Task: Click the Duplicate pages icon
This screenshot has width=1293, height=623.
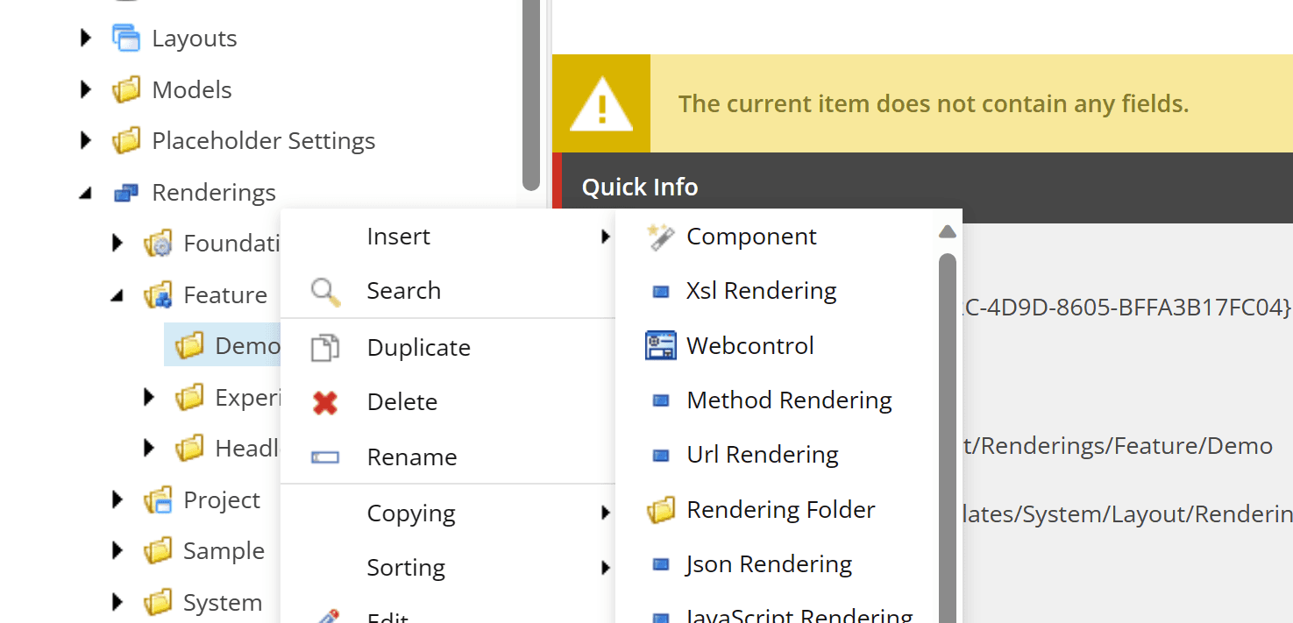Action: pos(325,348)
